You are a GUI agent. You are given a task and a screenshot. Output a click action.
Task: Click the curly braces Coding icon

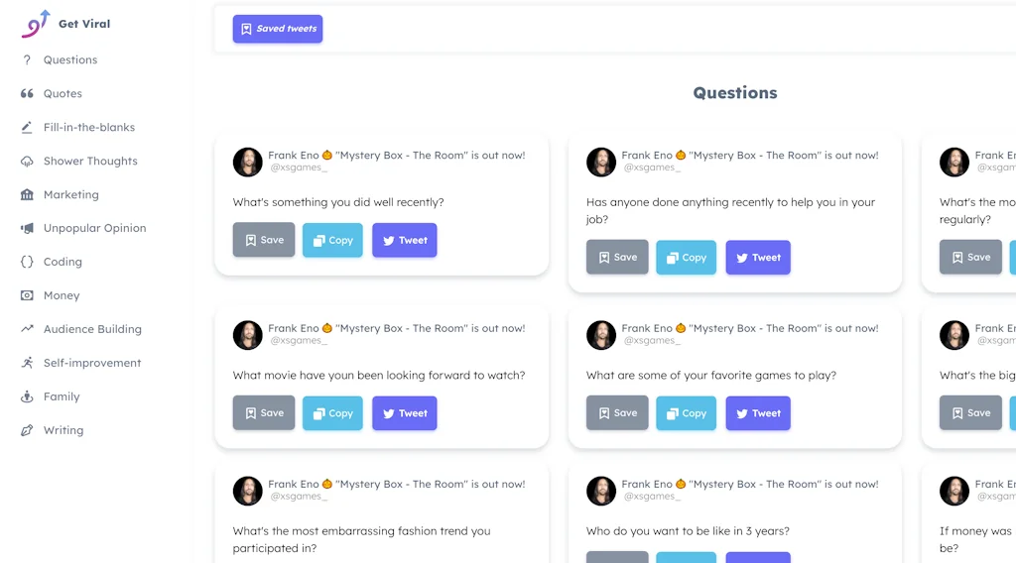pos(27,262)
